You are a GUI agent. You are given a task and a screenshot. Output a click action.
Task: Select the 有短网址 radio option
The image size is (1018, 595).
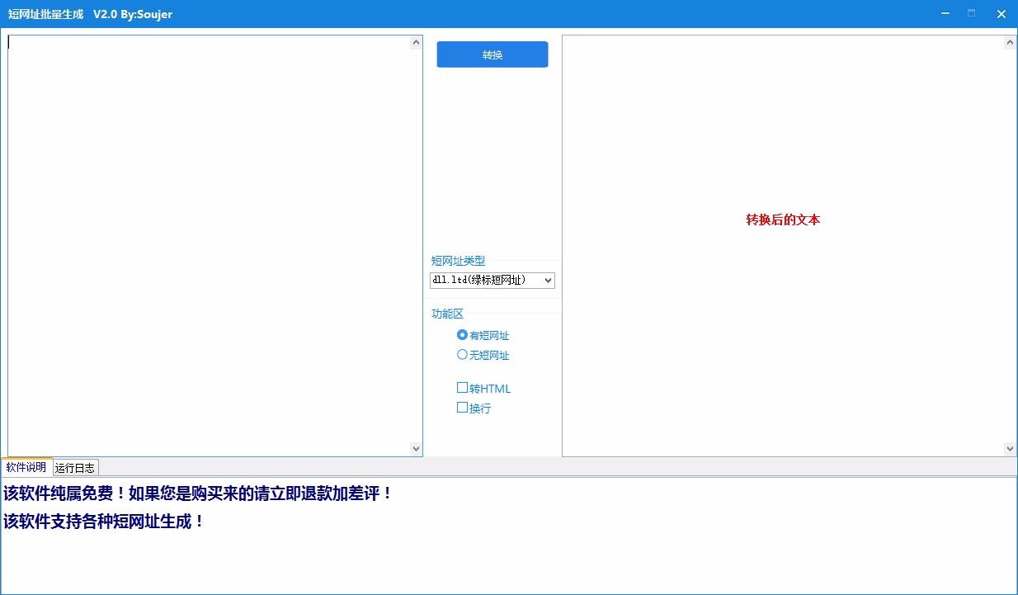pos(483,335)
